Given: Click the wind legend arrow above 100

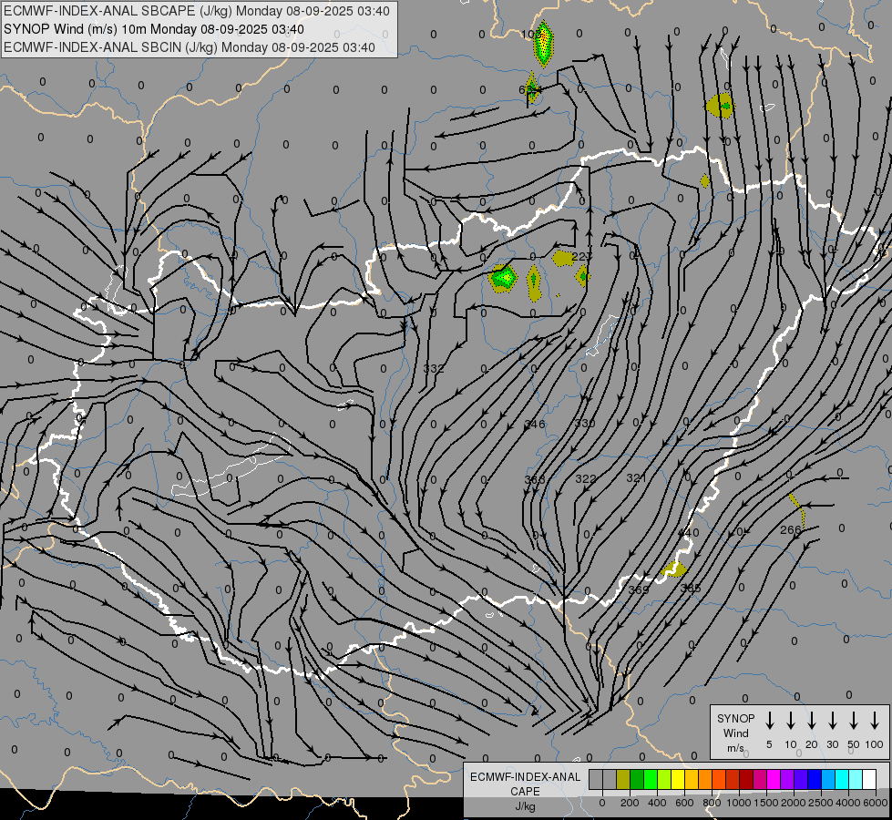Looking at the screenshot, I should tap(875, 720).
